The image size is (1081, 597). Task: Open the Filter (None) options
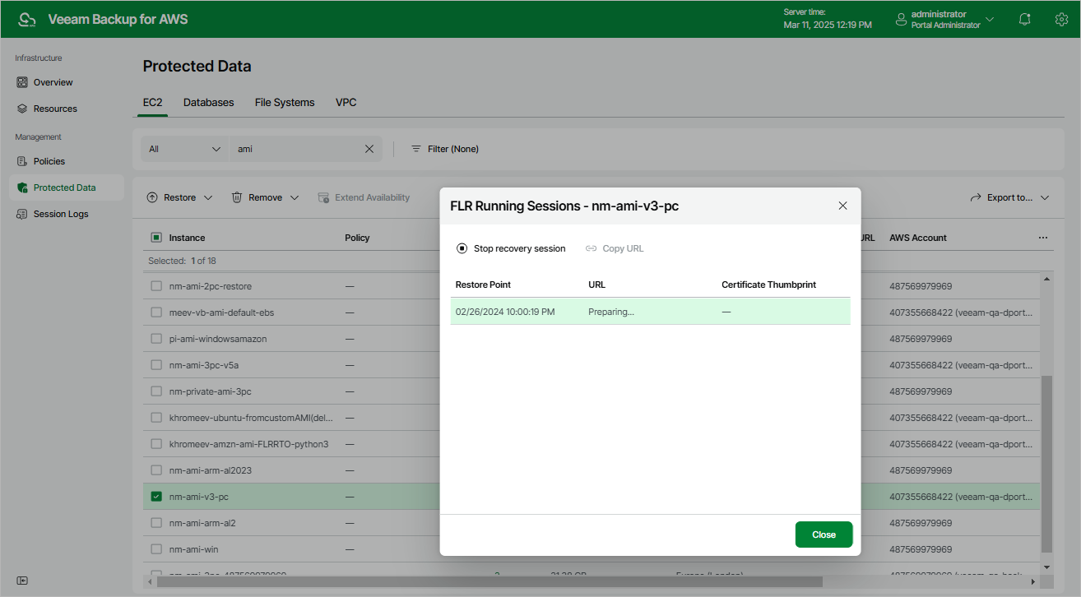[444, 149]
